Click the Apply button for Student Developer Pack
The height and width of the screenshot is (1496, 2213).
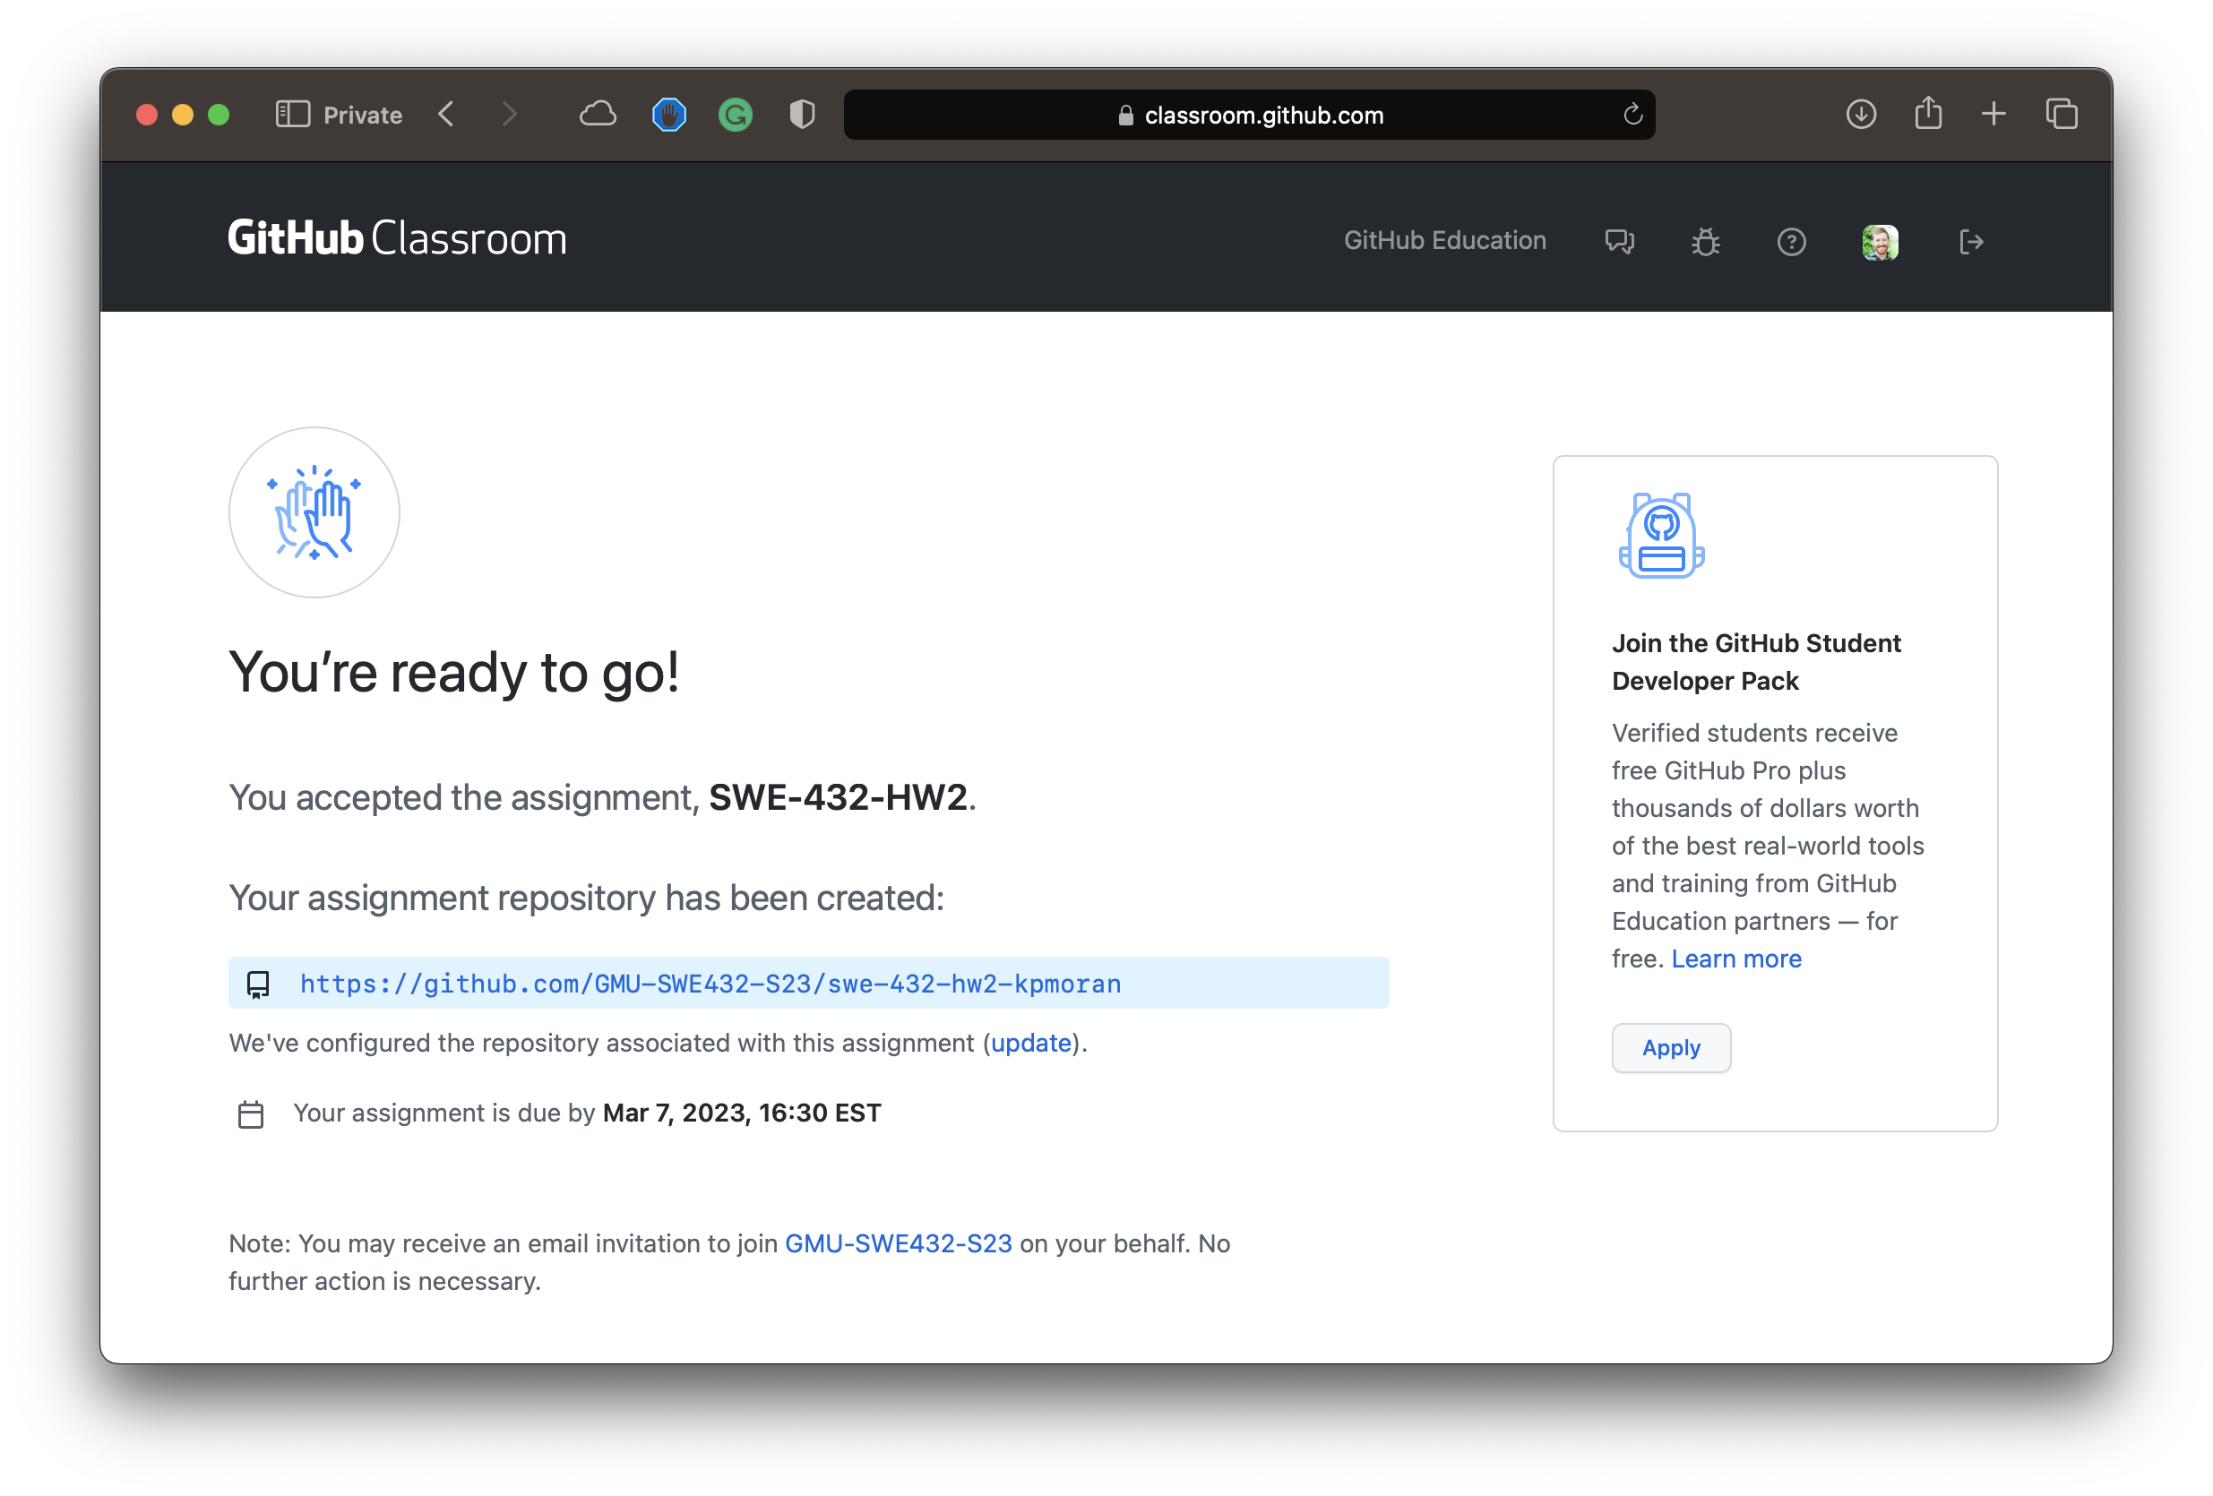pyautogui.click(x=1672, y=1047)
